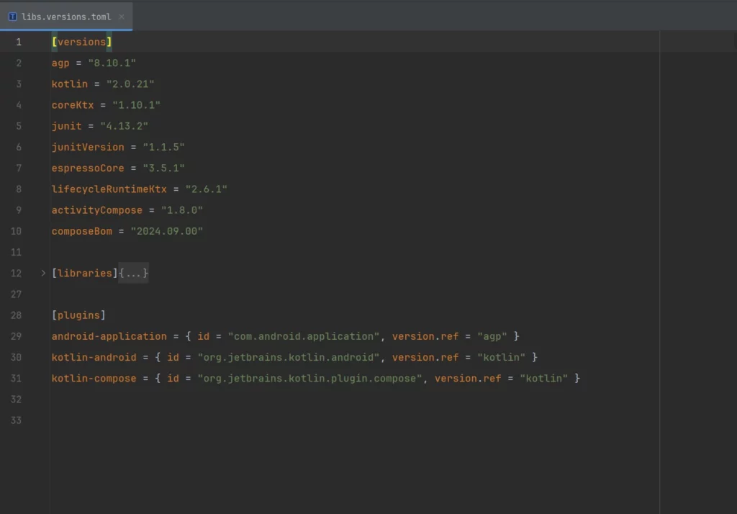Expand the folded [libraries] section arrow
737x514 pixels.
[43, 273]
